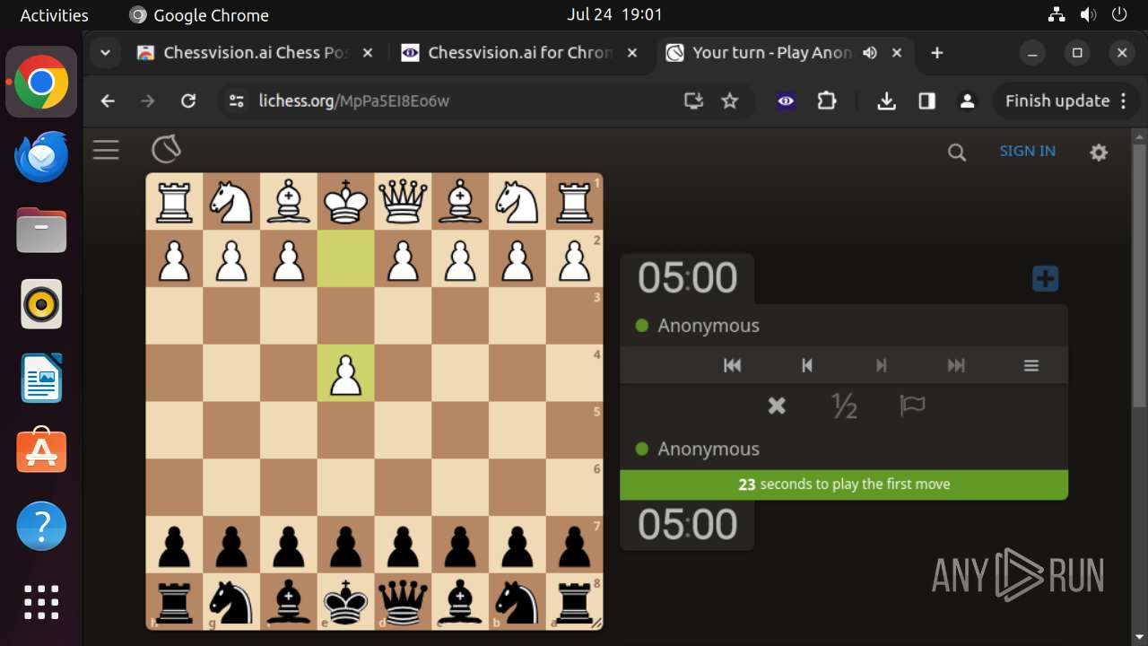The width and height of the screenshot is (1148, 646).
Task: Click the install app icon in address bar
Action: pyautogui.click(x=693, y=101)
